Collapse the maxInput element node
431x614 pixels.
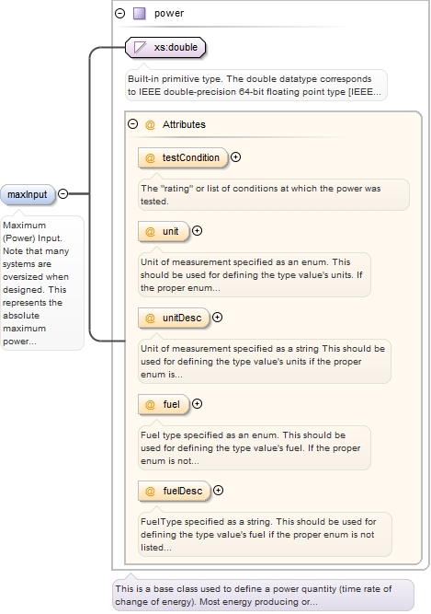62,193
